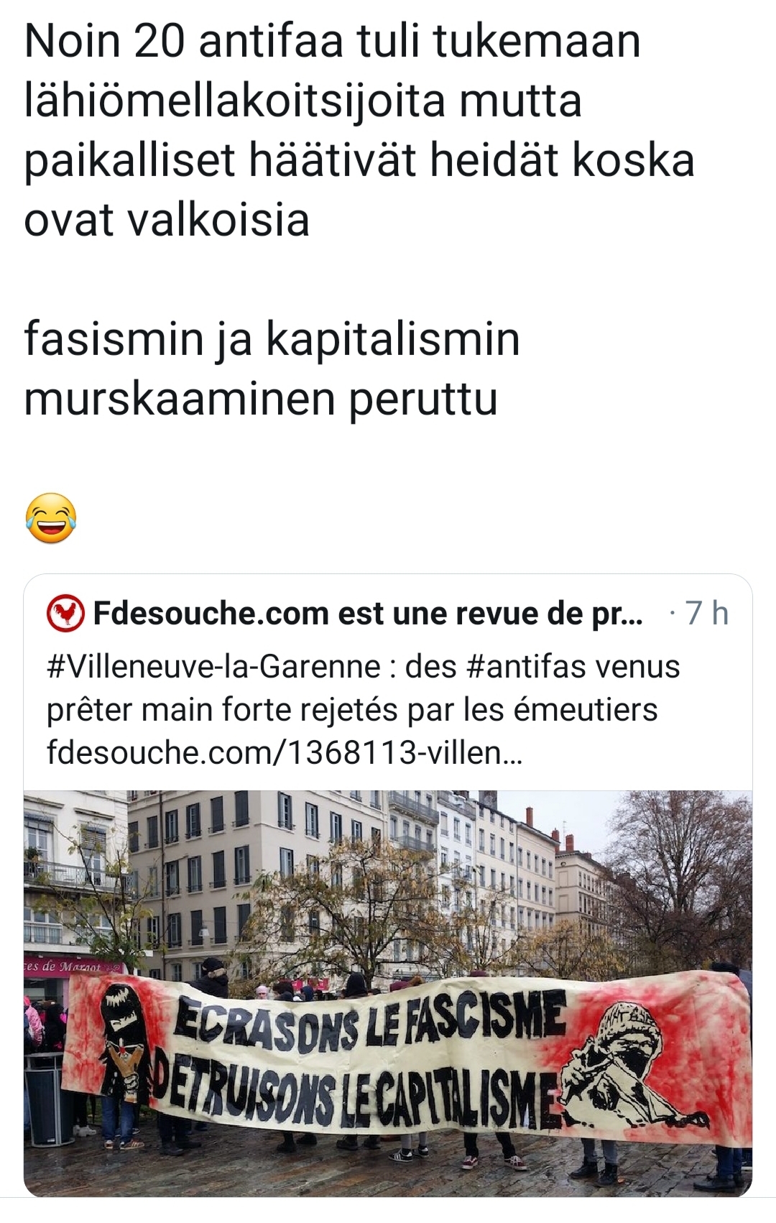This screenshot has width=776, height=1223.
Task: Open the #Villeneuve-la-Garenne hashtag
Action: 213,667
